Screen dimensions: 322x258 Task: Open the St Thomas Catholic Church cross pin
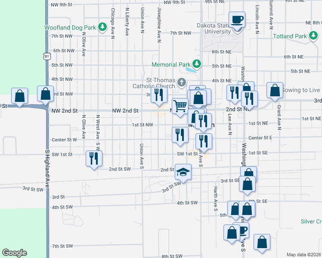pos(181,83)
